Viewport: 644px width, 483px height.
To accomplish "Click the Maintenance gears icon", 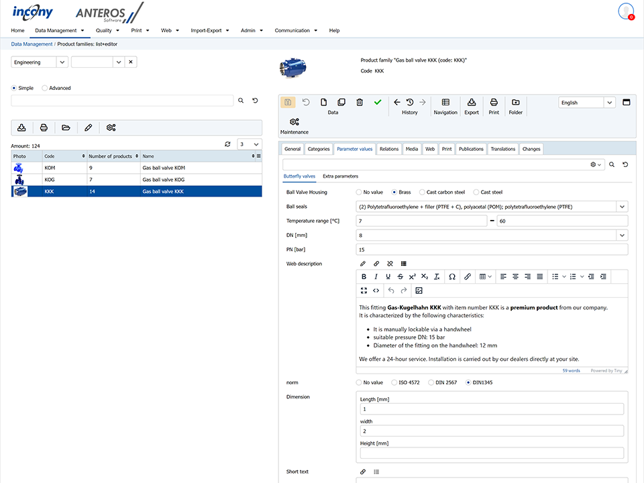I will tap(294, 121).
